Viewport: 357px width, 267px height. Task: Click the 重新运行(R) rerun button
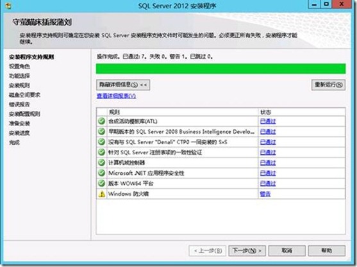pos(328,85)
